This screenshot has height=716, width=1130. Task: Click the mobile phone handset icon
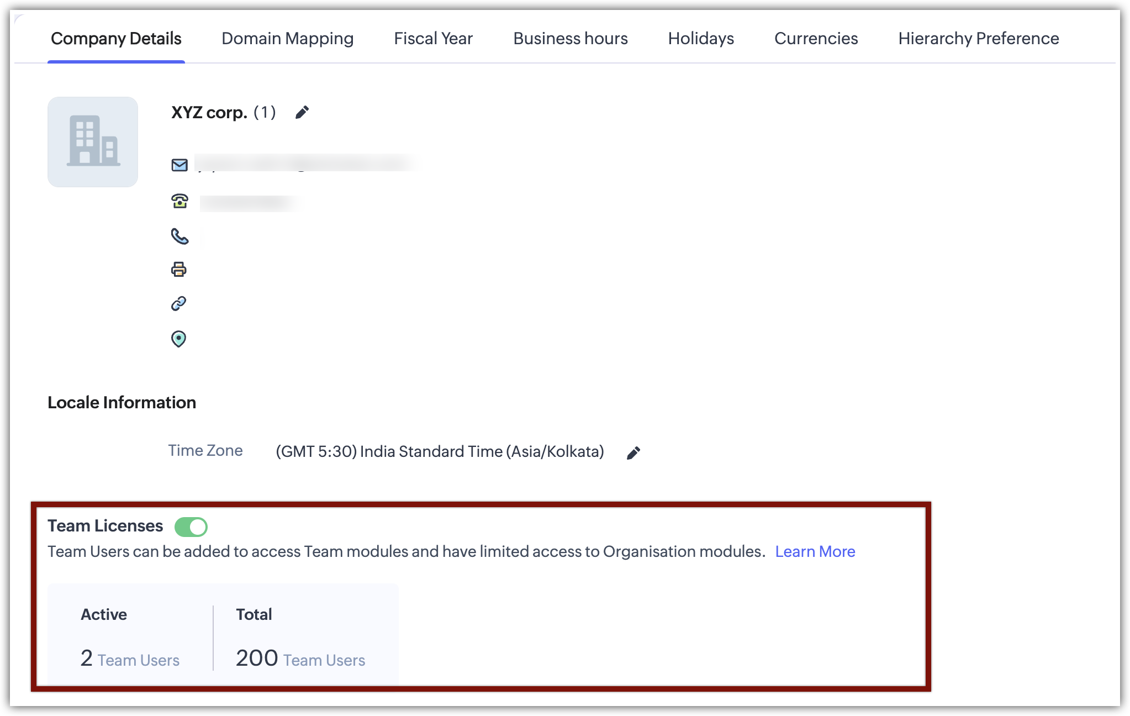[179, 236]
